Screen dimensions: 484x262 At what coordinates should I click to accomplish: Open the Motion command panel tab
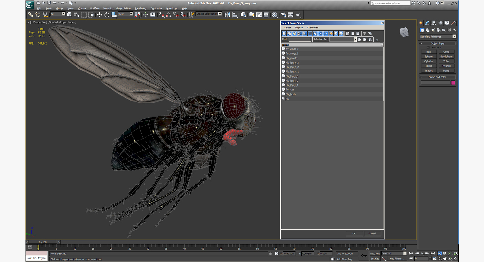coord(440,23)
